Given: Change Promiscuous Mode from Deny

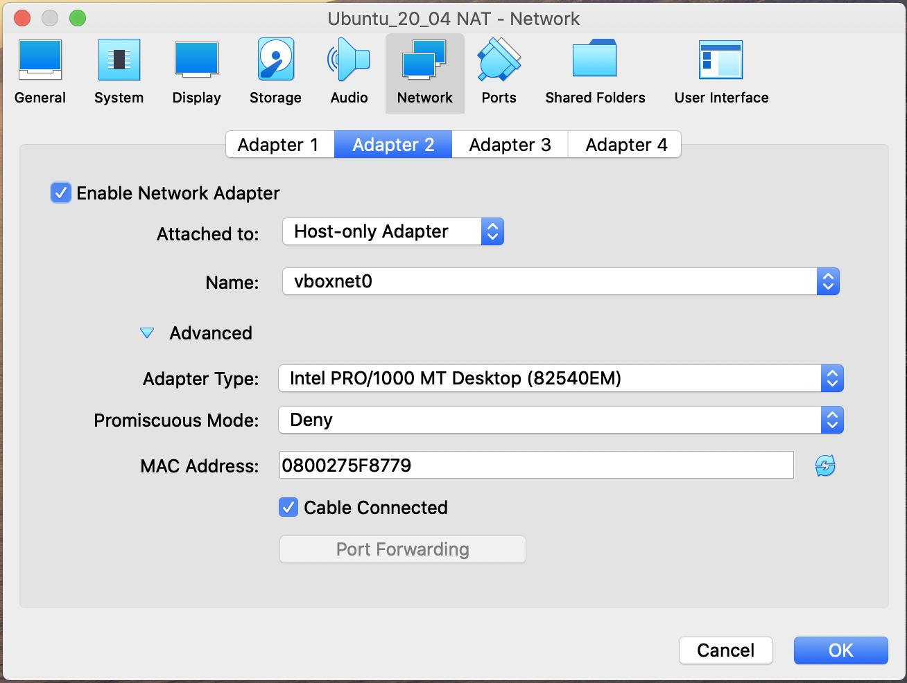Looking at the screenshot, I should click(560, 420).
